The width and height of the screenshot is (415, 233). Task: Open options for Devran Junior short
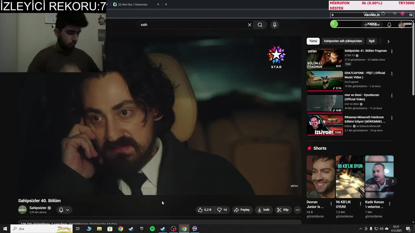[x=331, y=204]
